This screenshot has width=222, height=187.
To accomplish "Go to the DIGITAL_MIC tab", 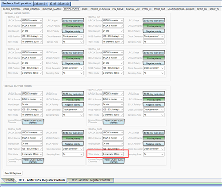I will pyautogui.click(x=133, y=9).
